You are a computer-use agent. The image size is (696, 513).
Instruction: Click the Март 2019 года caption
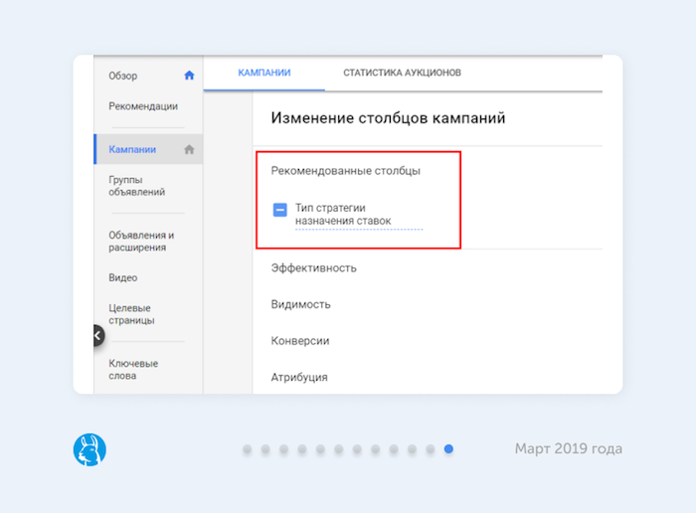coord(568,448)
